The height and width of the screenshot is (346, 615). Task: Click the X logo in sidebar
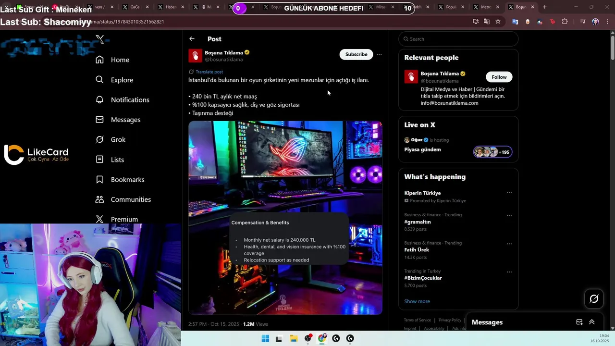click(x=100, y=39)
